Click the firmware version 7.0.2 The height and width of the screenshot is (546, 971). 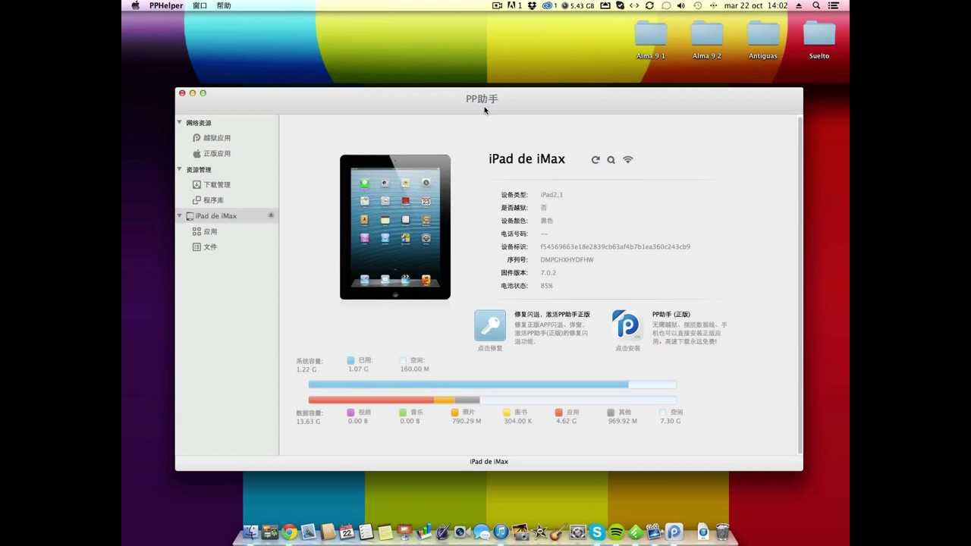548,272
